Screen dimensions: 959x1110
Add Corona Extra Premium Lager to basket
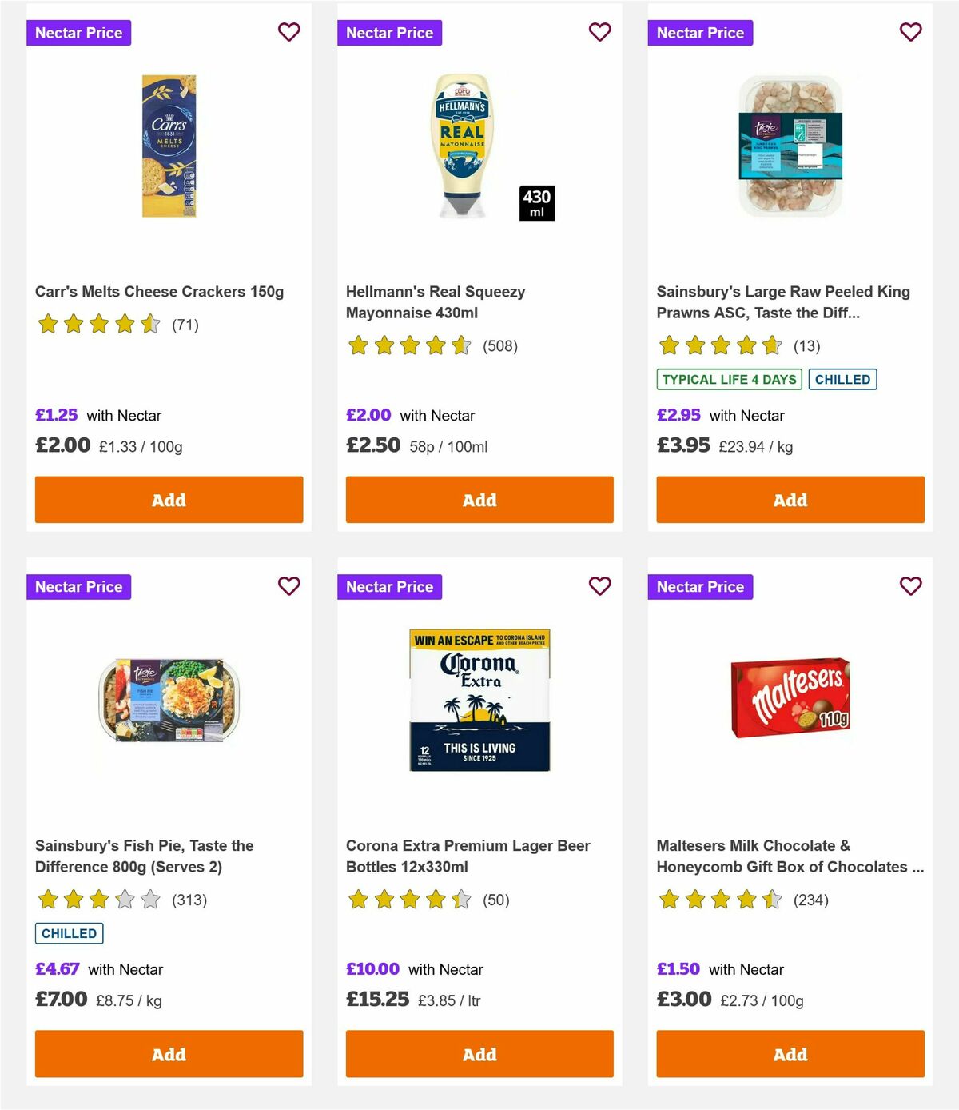click(x=479, y=1054)
